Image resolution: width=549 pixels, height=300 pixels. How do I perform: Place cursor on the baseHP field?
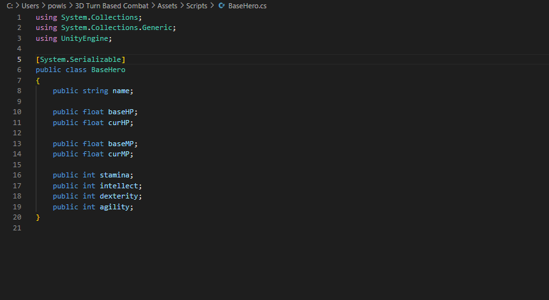121,112
